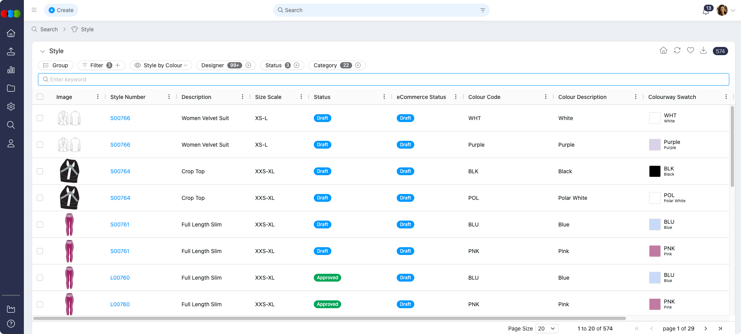Open the Style Number column options menu
Screen dimensions: 741x334
(x=169, y=97)
